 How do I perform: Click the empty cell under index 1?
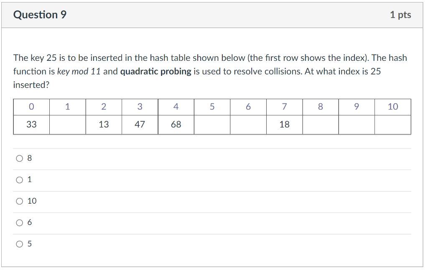pyautogui.click(x=67, y=125)
